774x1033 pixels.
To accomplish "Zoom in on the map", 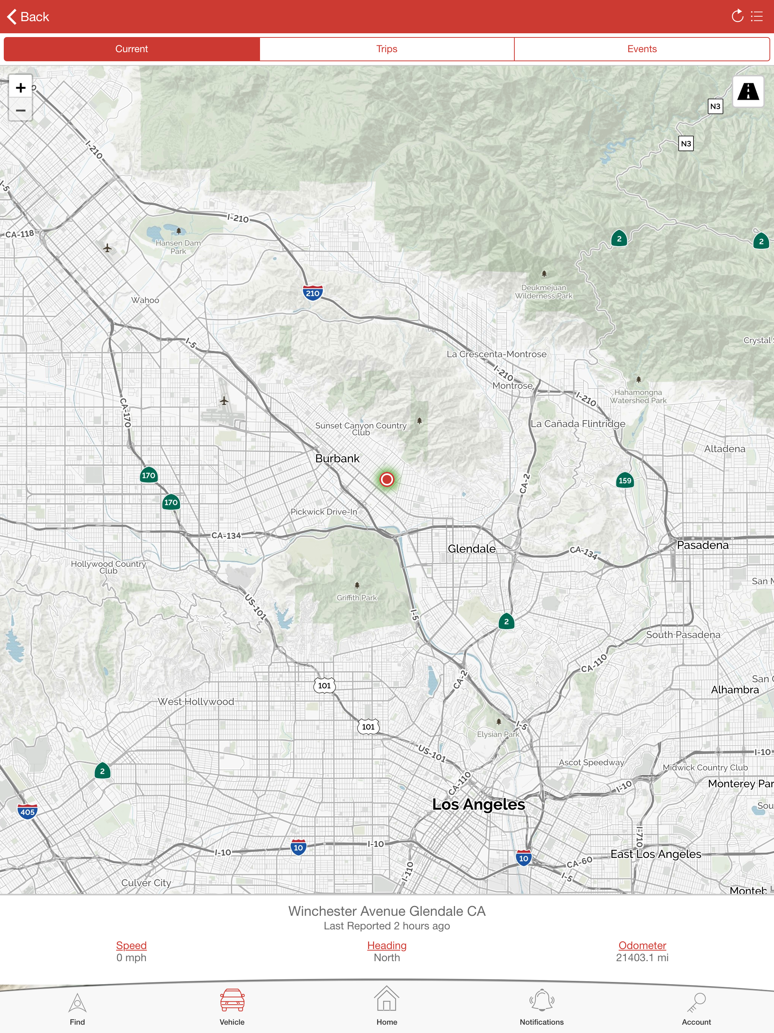I will click(20, 87).
